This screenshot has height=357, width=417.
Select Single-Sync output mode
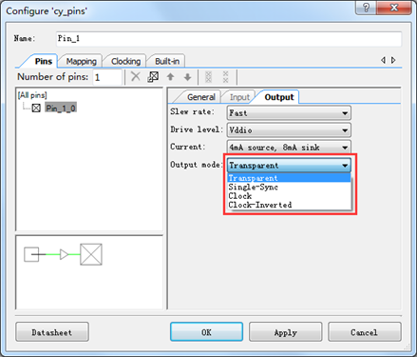[x=289, y=187]
